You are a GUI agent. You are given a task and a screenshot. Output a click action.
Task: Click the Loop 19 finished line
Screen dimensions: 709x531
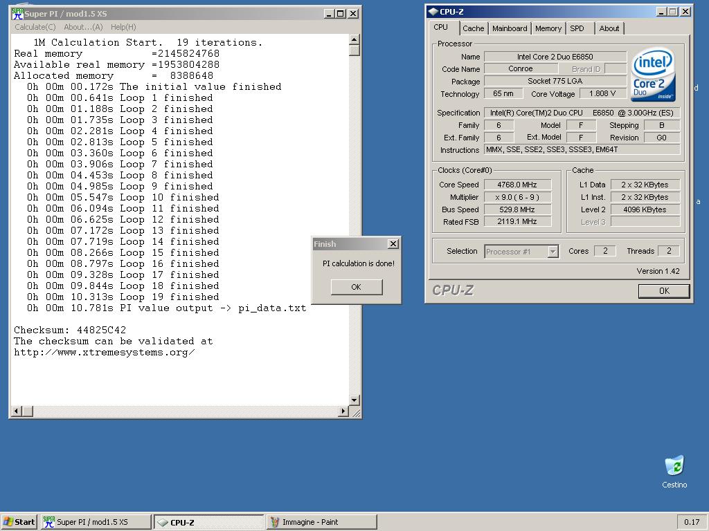(x=123, y=297)
